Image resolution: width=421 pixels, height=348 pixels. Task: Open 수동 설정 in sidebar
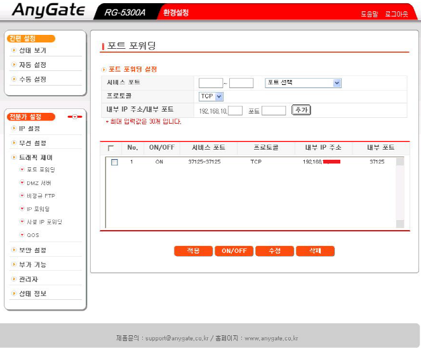tap(32, 79)
